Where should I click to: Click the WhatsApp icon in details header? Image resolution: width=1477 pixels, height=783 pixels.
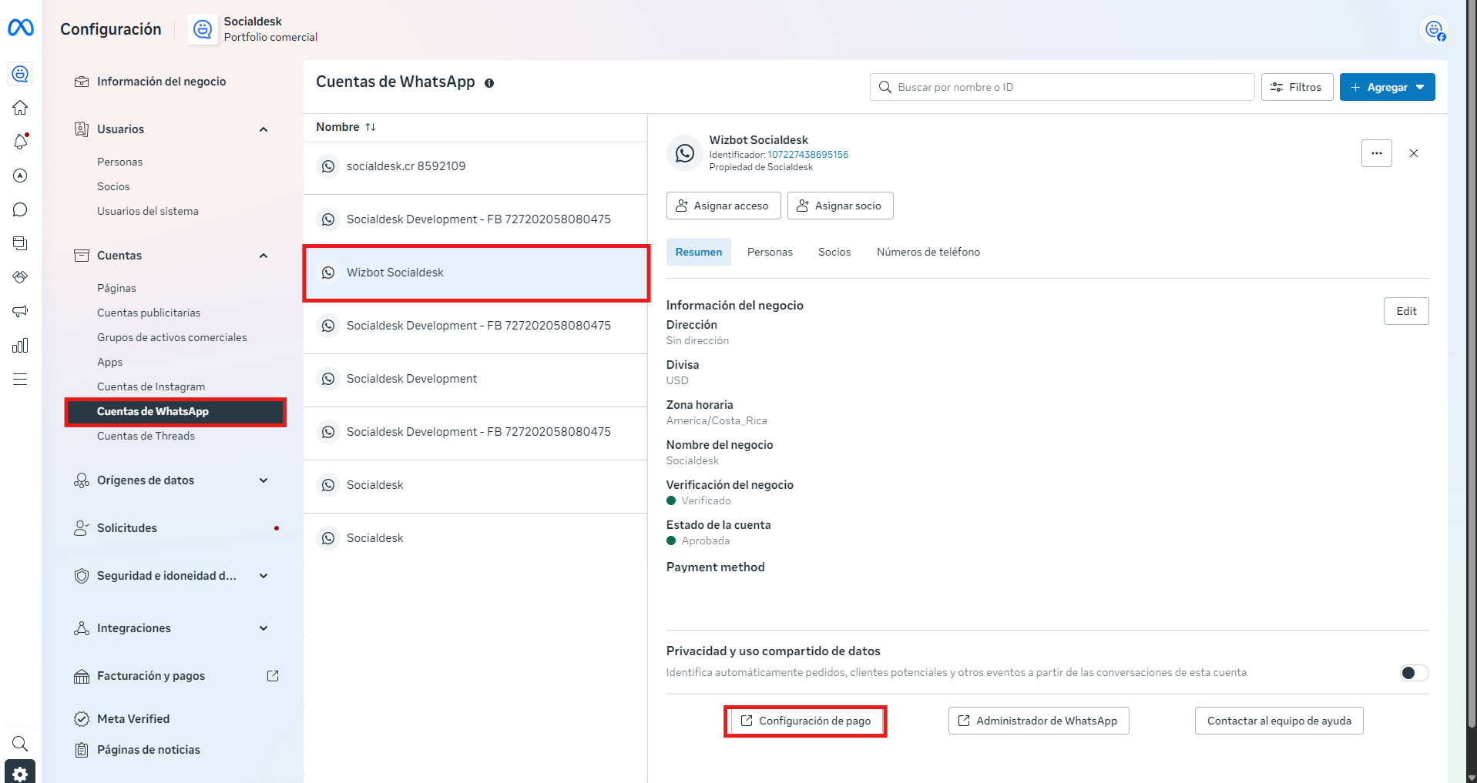click(x=684, y=153)
